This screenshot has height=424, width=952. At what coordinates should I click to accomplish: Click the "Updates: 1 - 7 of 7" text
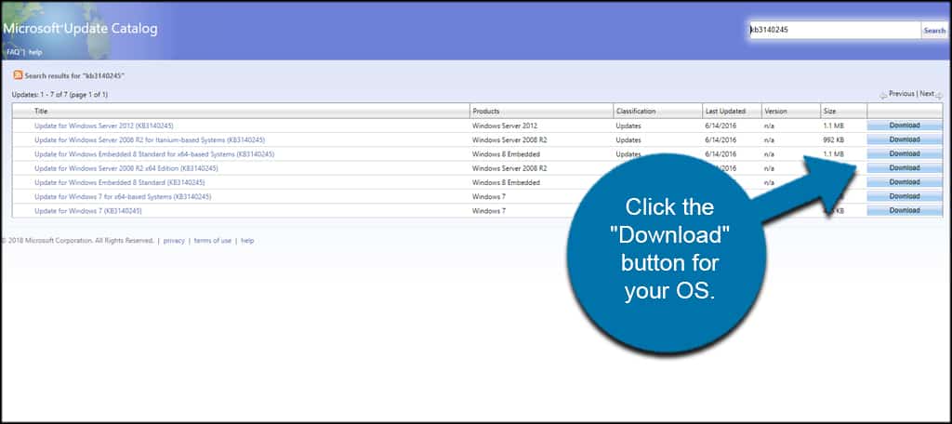[59, 95]
